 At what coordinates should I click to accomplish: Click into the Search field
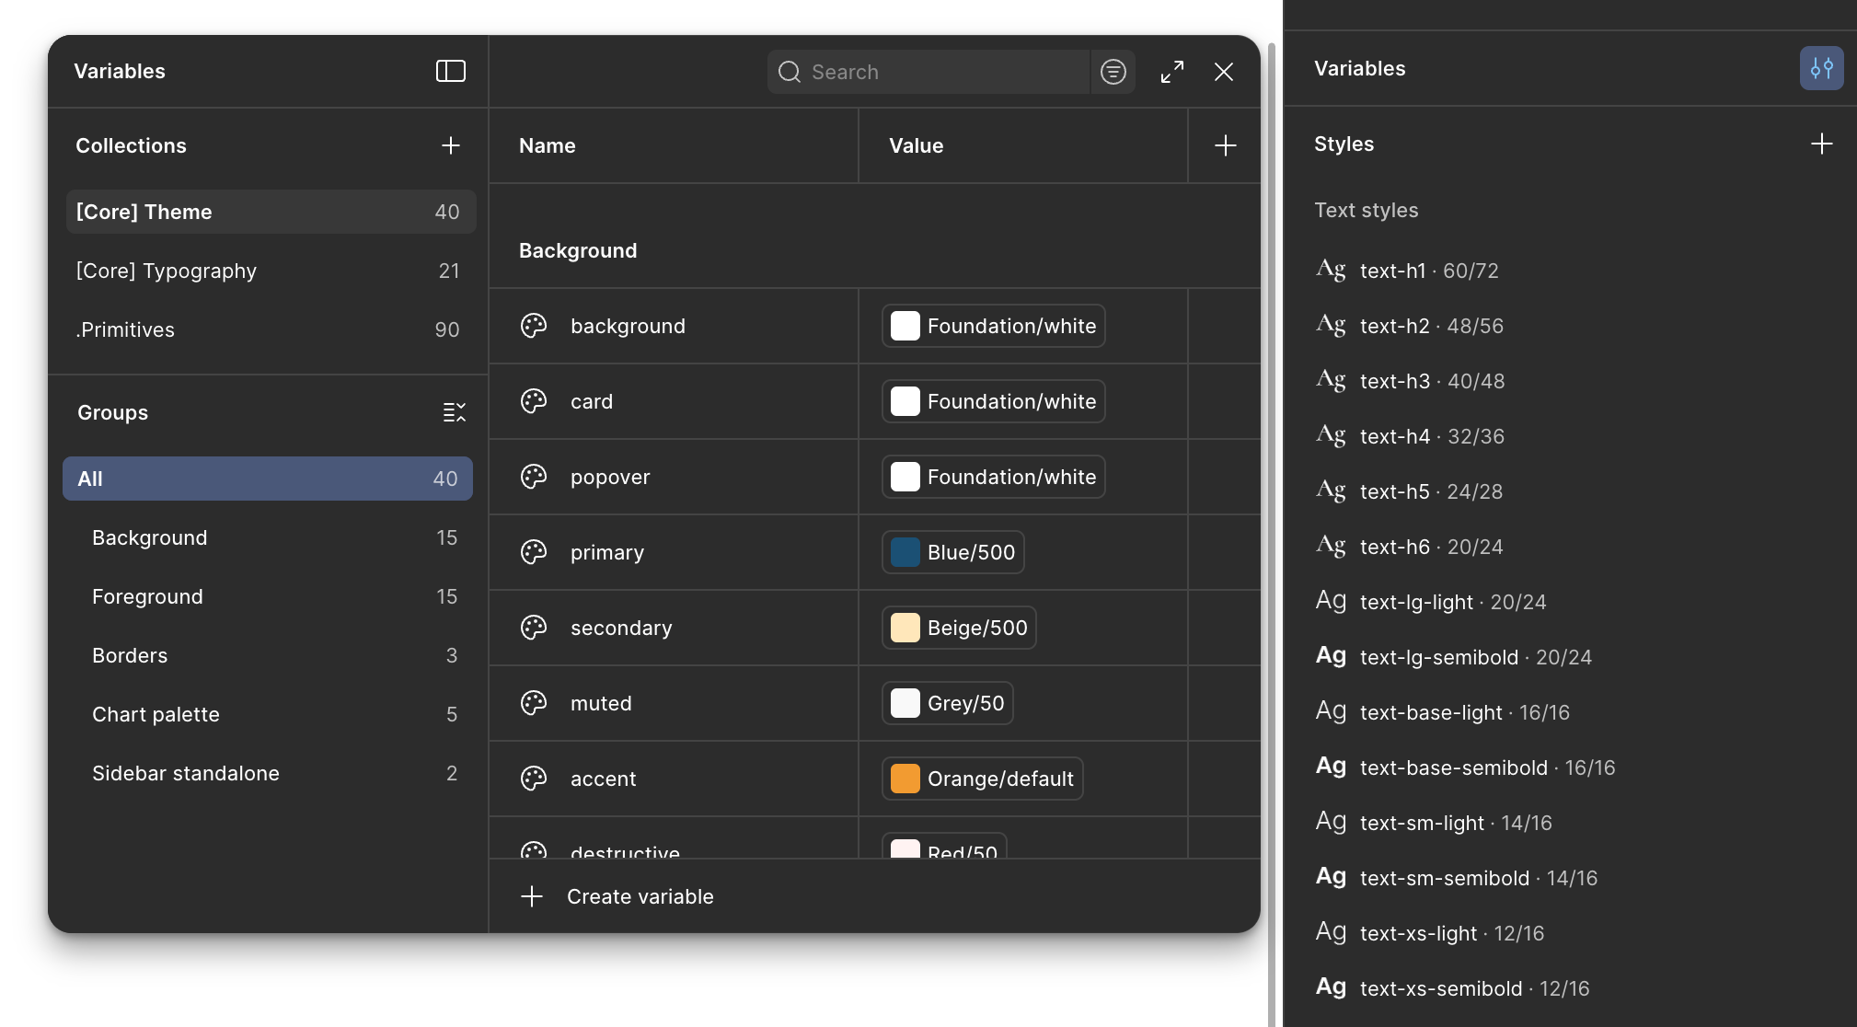[929, 71]
